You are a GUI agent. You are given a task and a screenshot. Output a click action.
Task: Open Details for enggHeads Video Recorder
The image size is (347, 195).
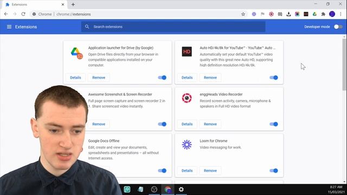(x=187, y=124)
